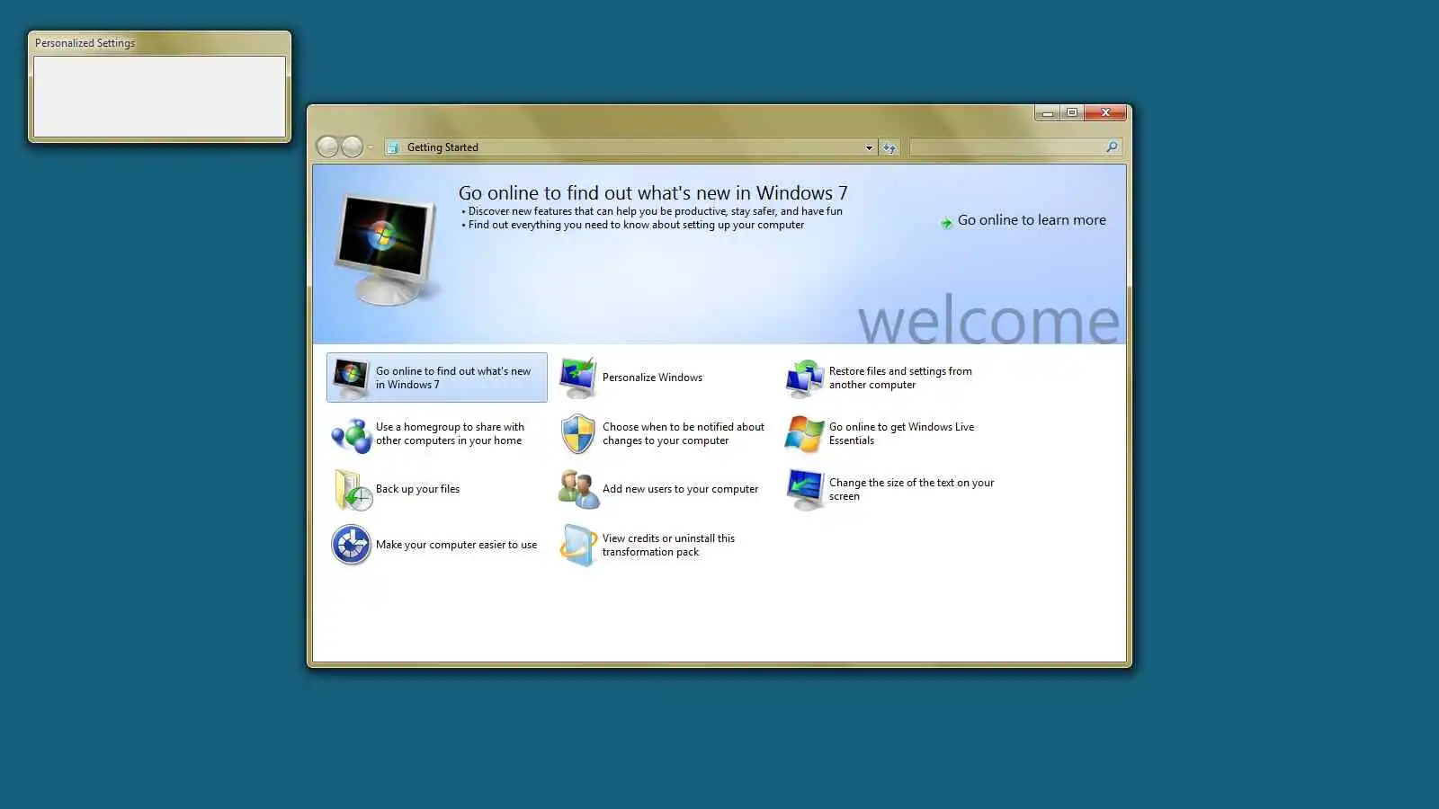This screenshot has height=809, width=1439.
Task: Click the text size monitor icon
Action: coord(804,490)
